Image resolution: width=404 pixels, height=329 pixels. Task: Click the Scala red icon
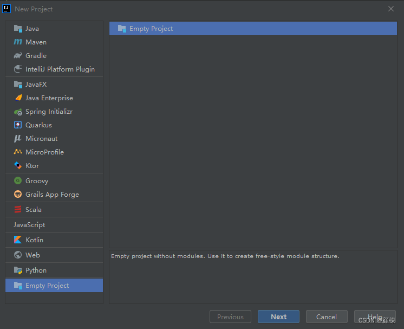pos(18,210)
